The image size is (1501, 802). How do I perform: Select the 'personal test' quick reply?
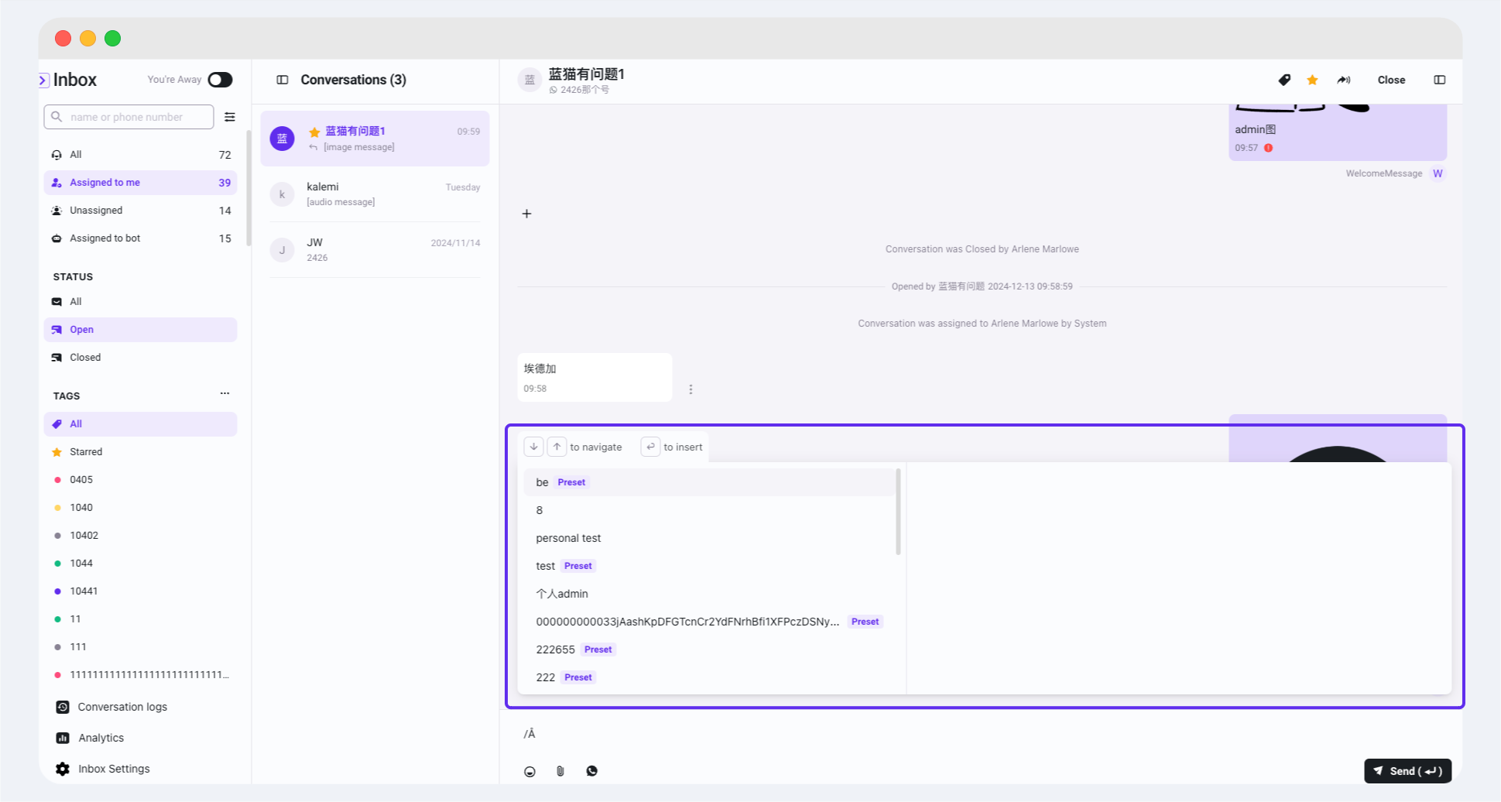568,538
